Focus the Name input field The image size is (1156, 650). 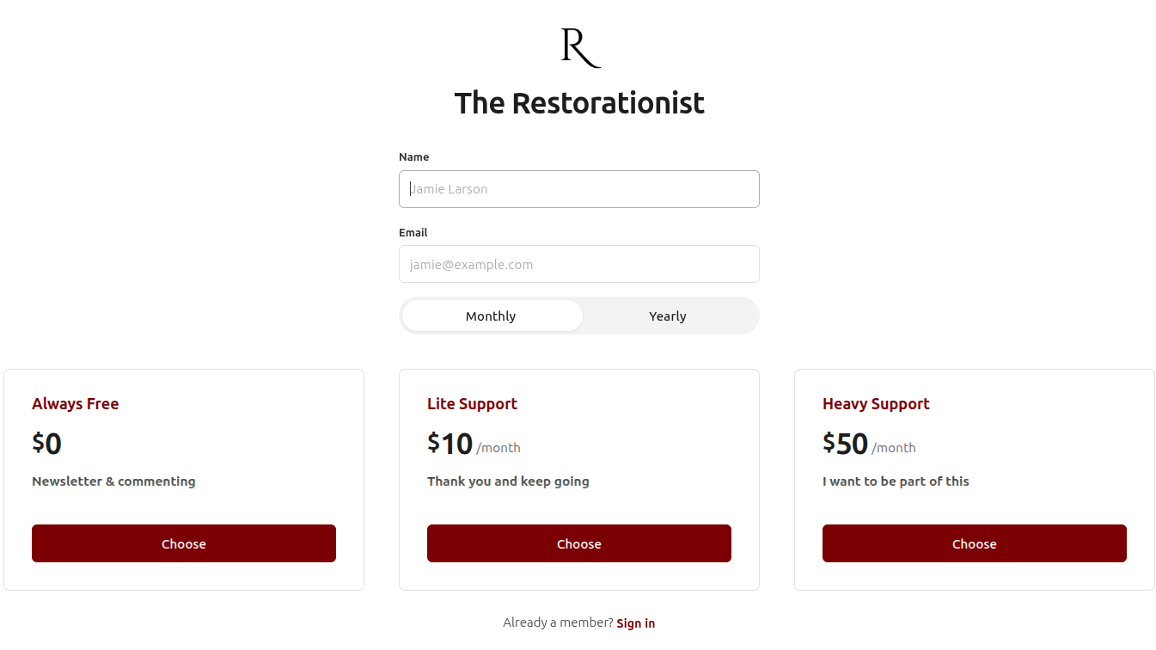(x=579, y=189)
